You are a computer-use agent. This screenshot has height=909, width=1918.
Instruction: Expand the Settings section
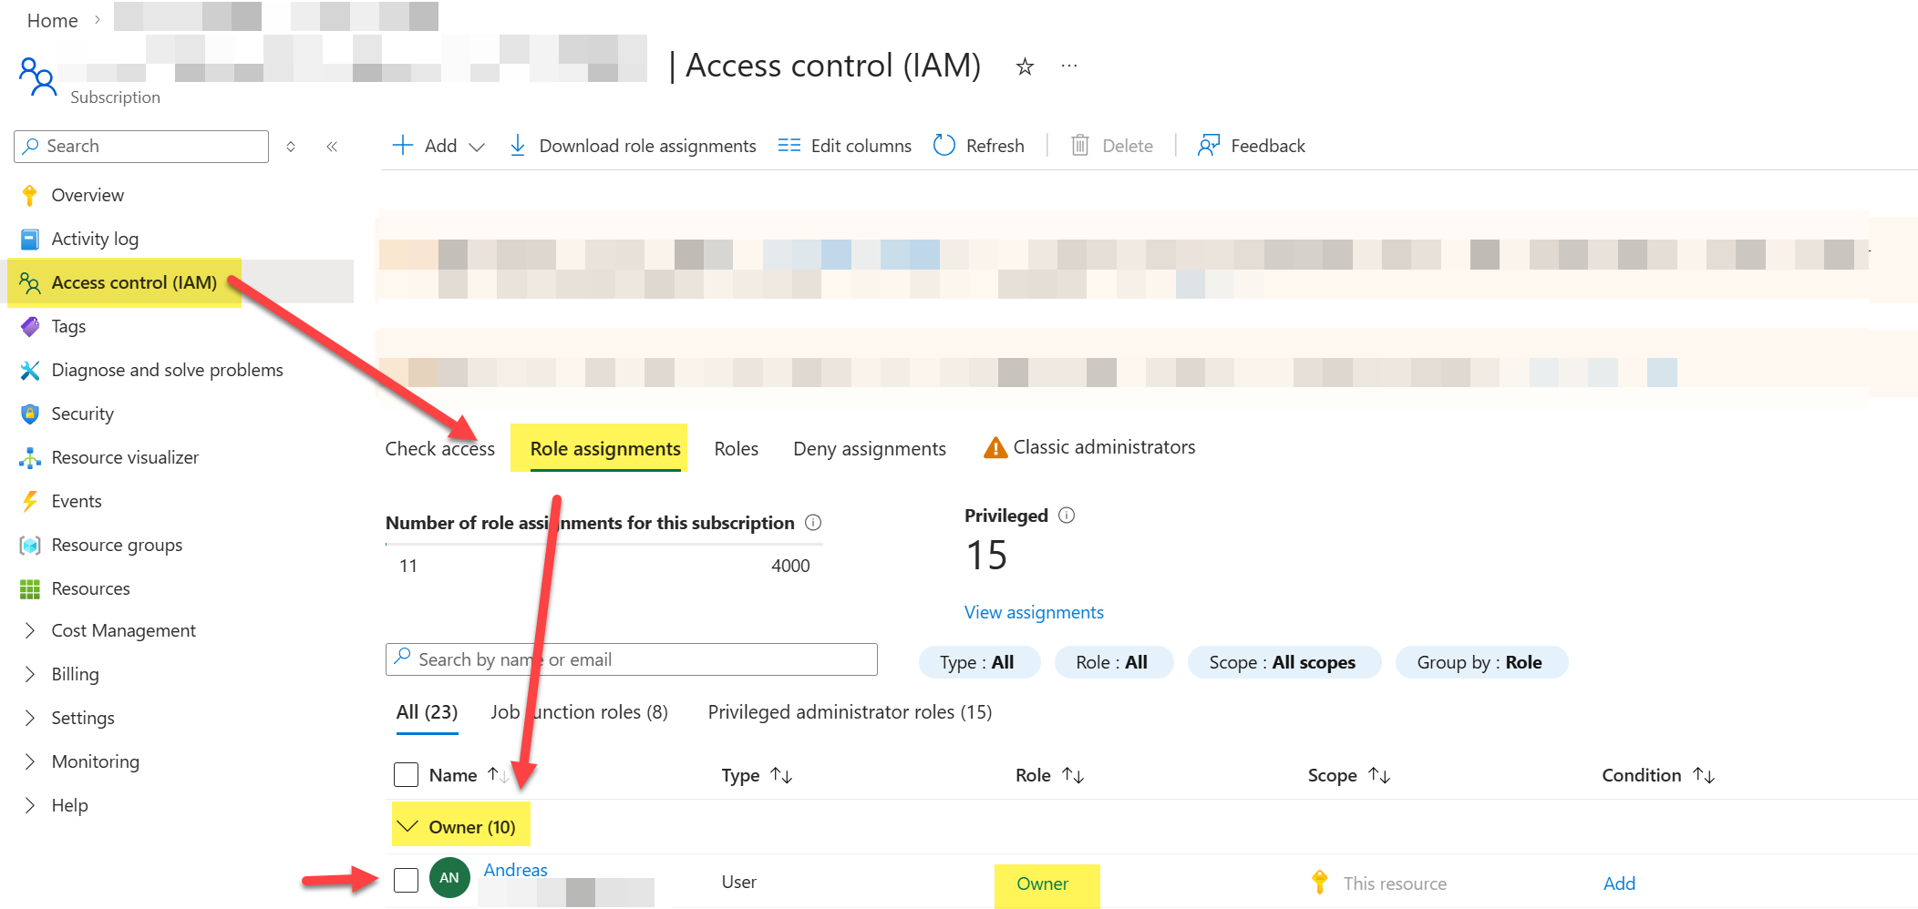[30, 718]
